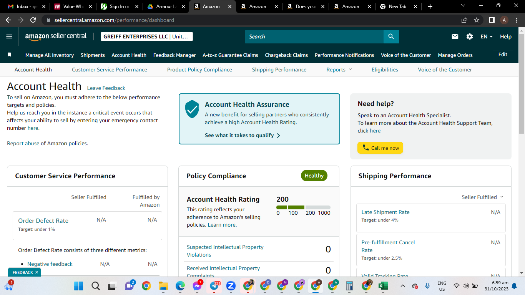Click the Account Health Assurance shield icon
The width and height of the screenshot is (525, 295).
[192, 109]
